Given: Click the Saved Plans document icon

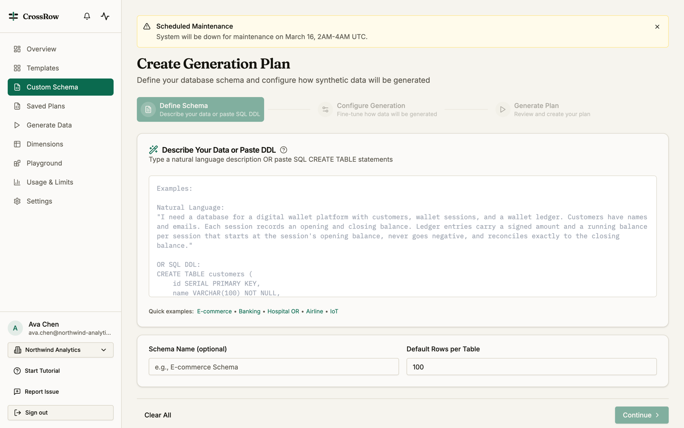Looking at the screenshot, I should [x=17, y=106].
